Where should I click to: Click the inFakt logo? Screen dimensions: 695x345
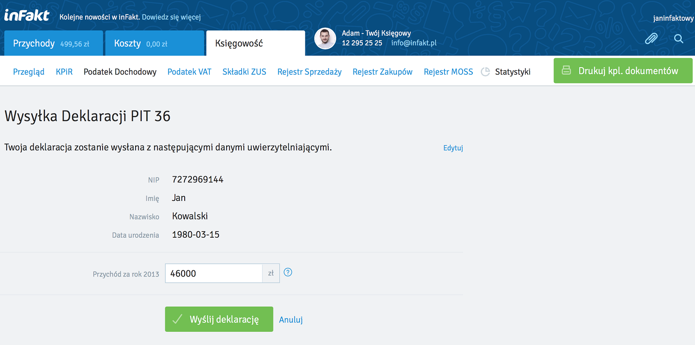click(x=27, y=16)
